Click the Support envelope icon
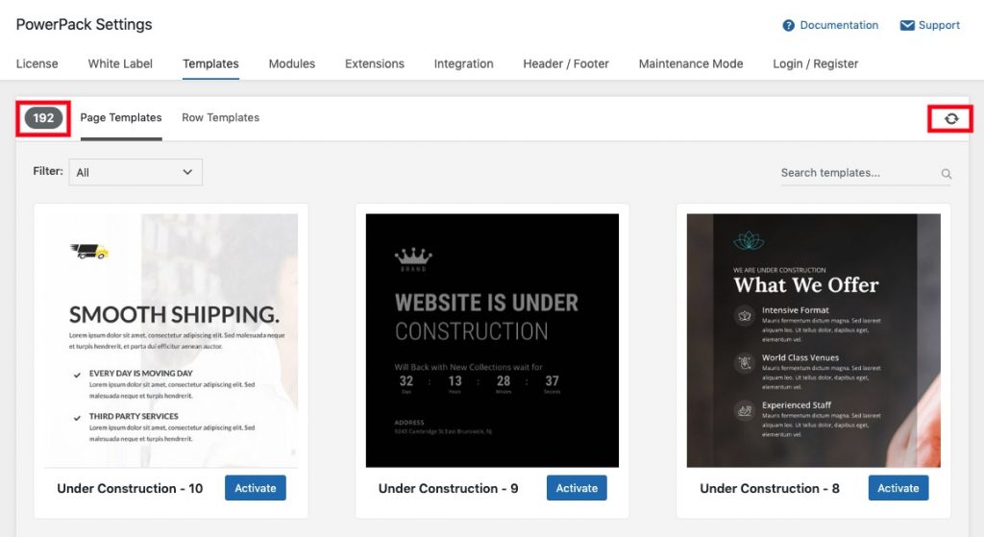Screen dimensions: 984x537 [x=907, y=25]
